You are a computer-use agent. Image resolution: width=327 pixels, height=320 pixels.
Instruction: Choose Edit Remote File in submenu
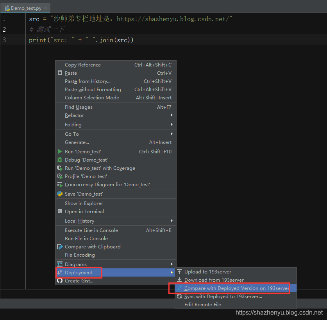pos(236,304)
